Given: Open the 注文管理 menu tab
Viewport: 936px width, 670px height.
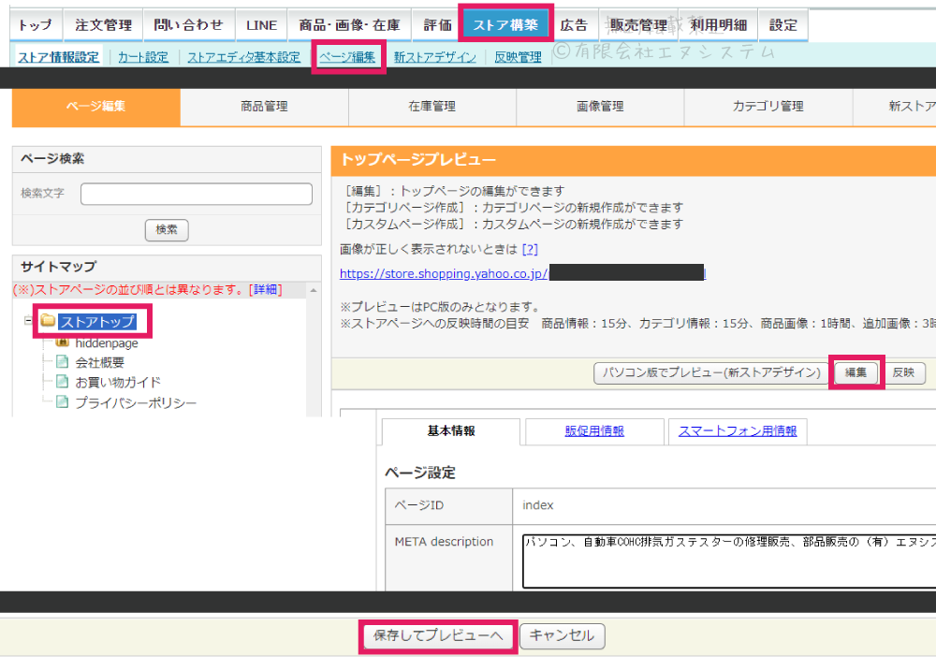Looking at the screenshot, I should pos(103,25).
